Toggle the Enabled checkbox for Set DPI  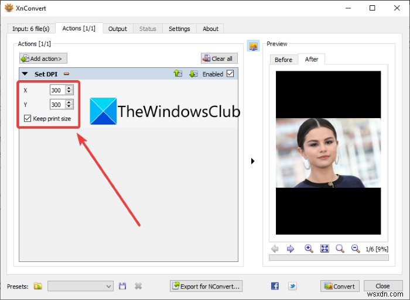tap(230, 74)
